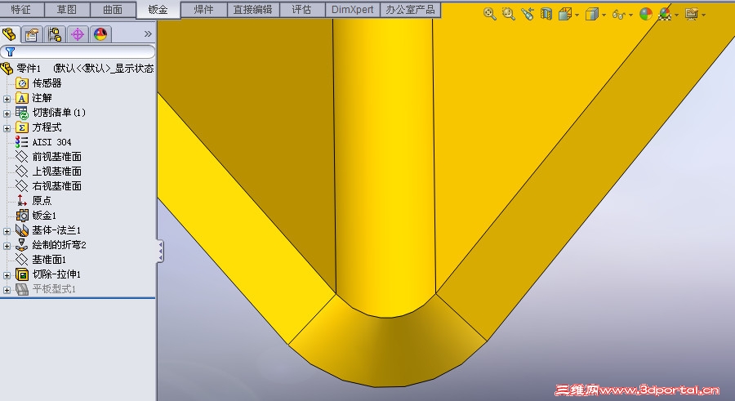This screenshot has height=401, width=735.
Task: Click 传感器 sensor folder icon
Action: click(x=21, y=83)
